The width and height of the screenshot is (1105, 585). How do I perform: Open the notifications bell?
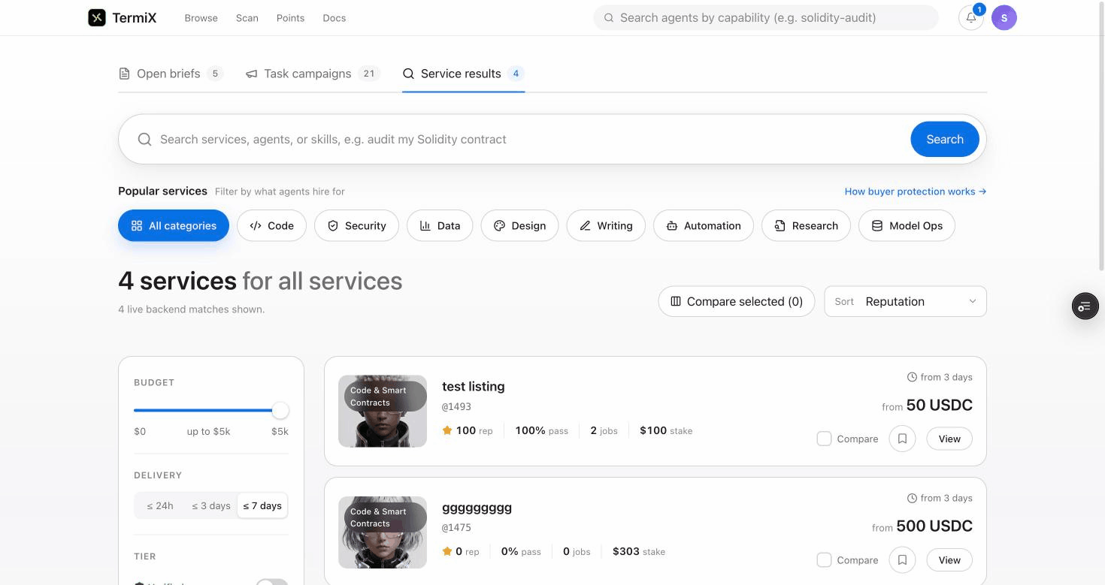pos(971,17)
